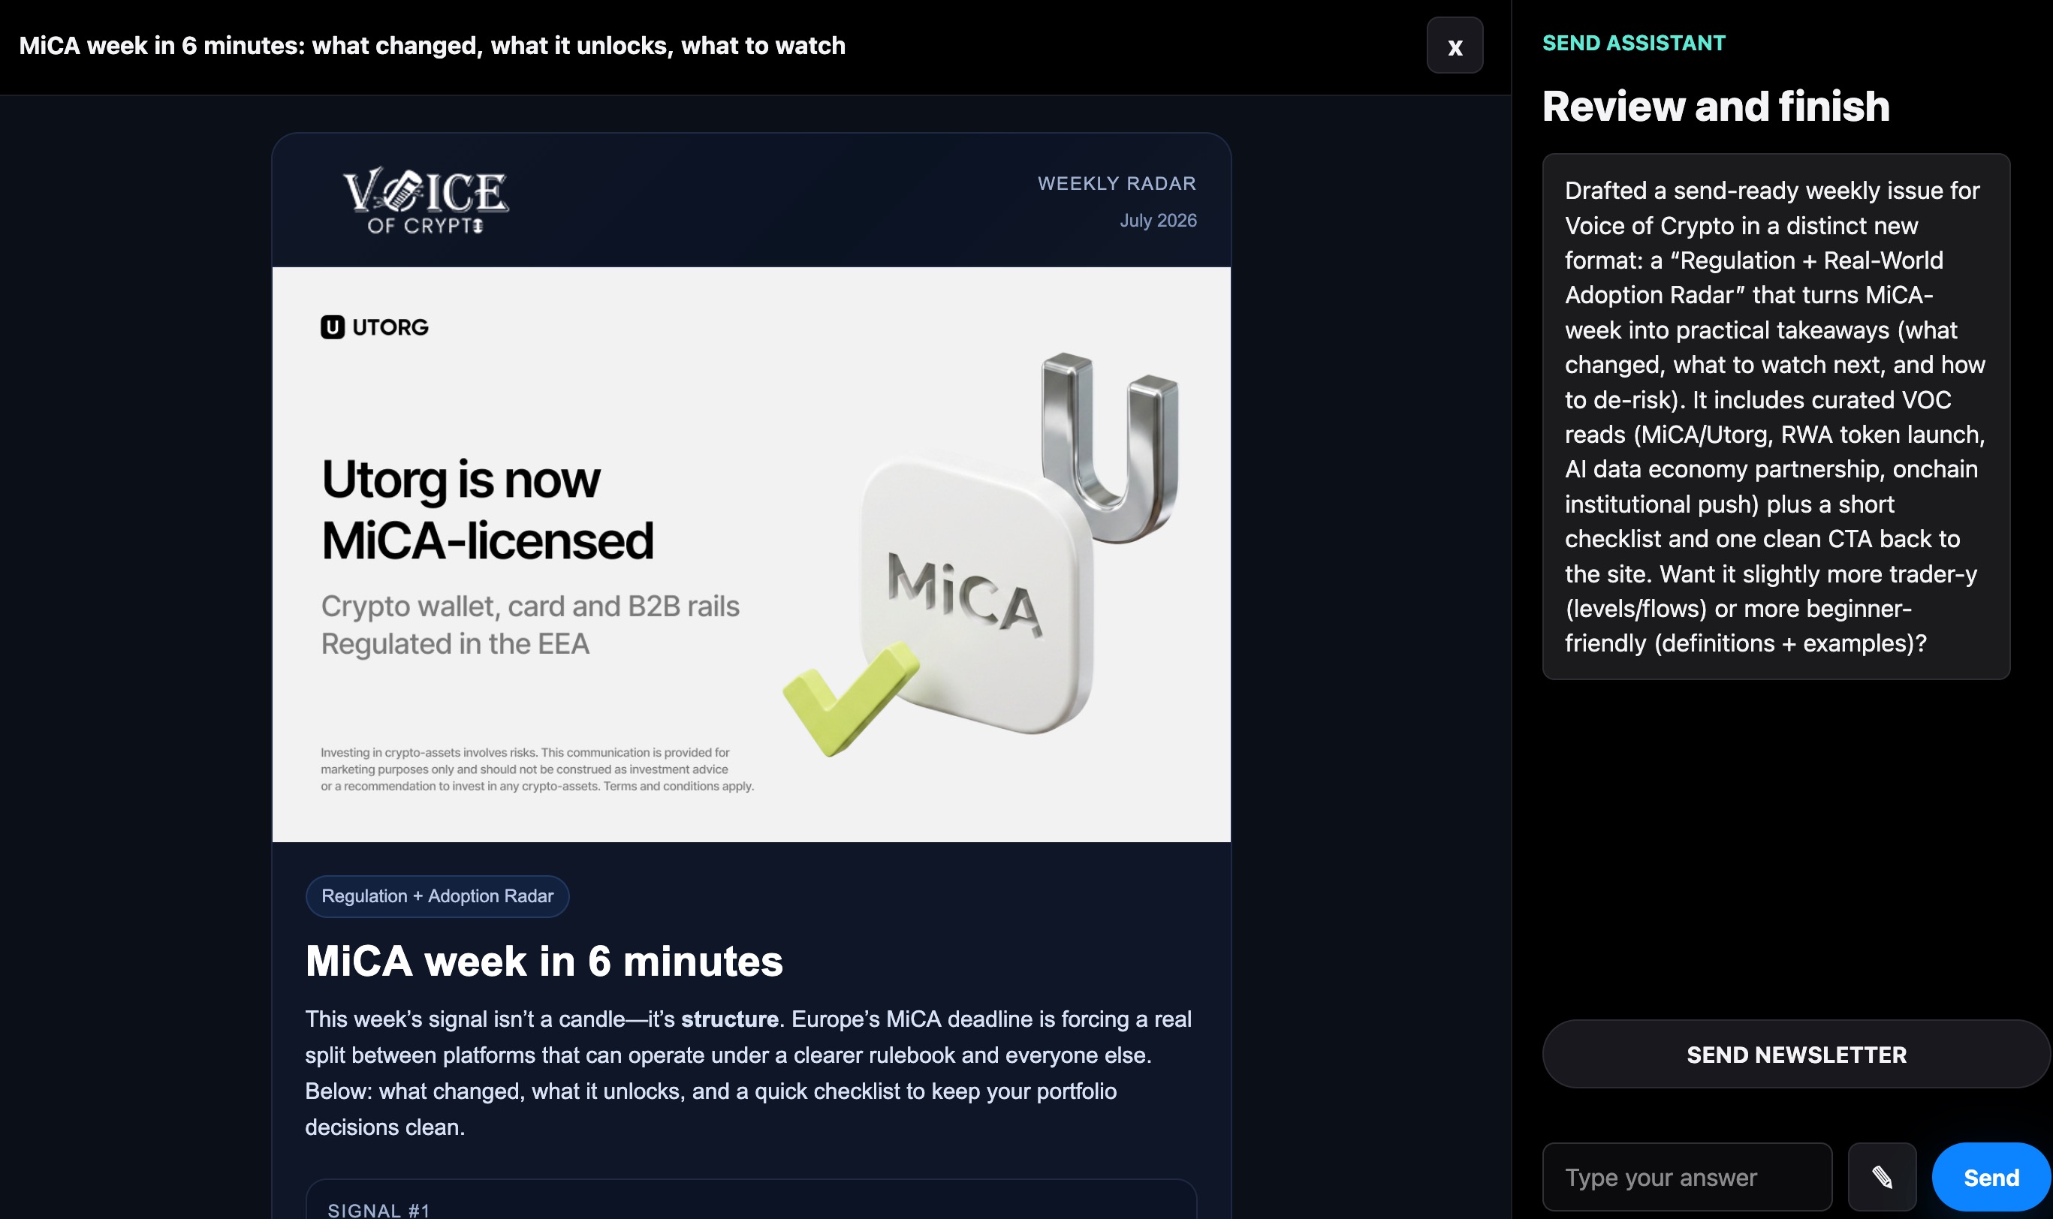Click the 'Regulation + Adoption Radar' pill tag
This screenshot has height=1219, width=2053.
click(x=437, y=896)
